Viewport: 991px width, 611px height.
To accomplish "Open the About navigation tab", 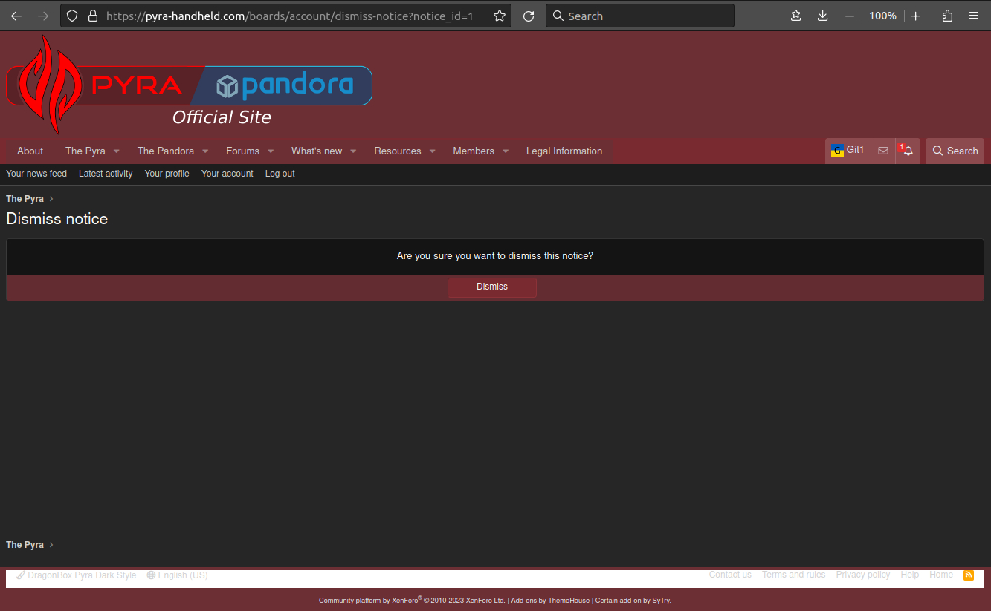I will pos(30,151).
